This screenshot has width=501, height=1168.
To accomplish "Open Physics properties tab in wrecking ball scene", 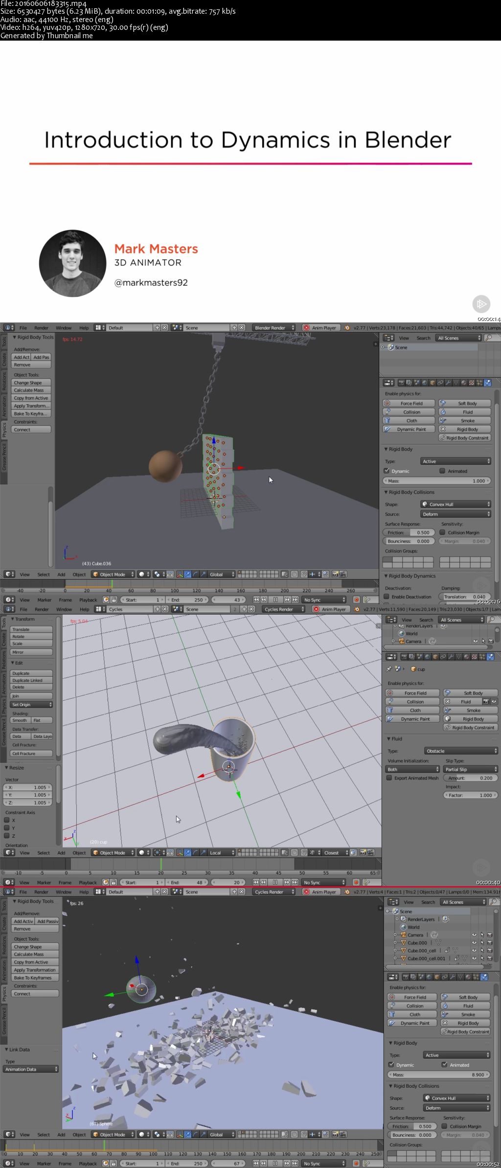I will pos(487,383).
